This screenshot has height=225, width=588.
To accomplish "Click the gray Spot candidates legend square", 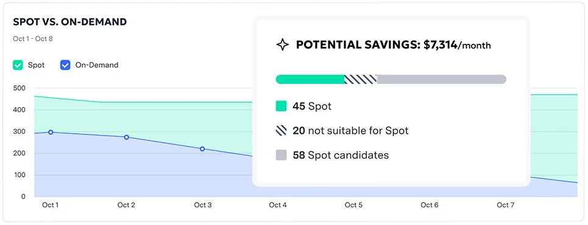I will (282, 155).
